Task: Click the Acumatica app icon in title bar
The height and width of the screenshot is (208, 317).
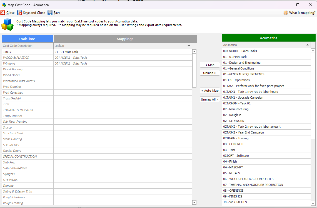Action: [4, 5]
